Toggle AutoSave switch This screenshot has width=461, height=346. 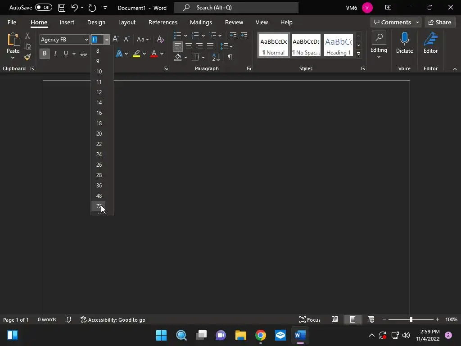(x=44, y=8)
